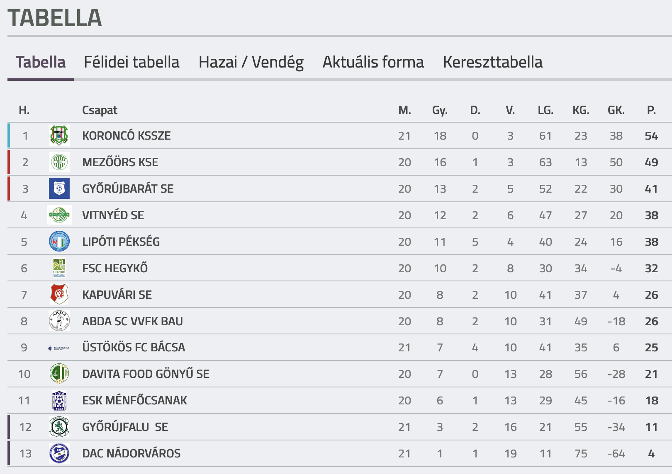Screen dimensions: 672x474
Task: Click the Lipóti Pékség round badge
Action: coord(59,242)
